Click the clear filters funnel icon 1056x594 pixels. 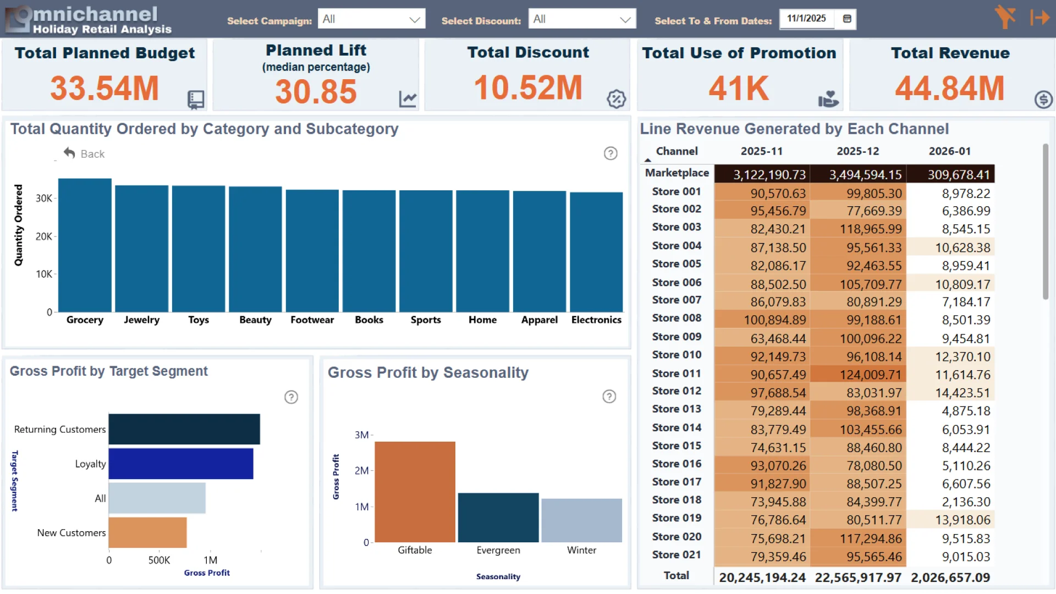point(1005,17)
